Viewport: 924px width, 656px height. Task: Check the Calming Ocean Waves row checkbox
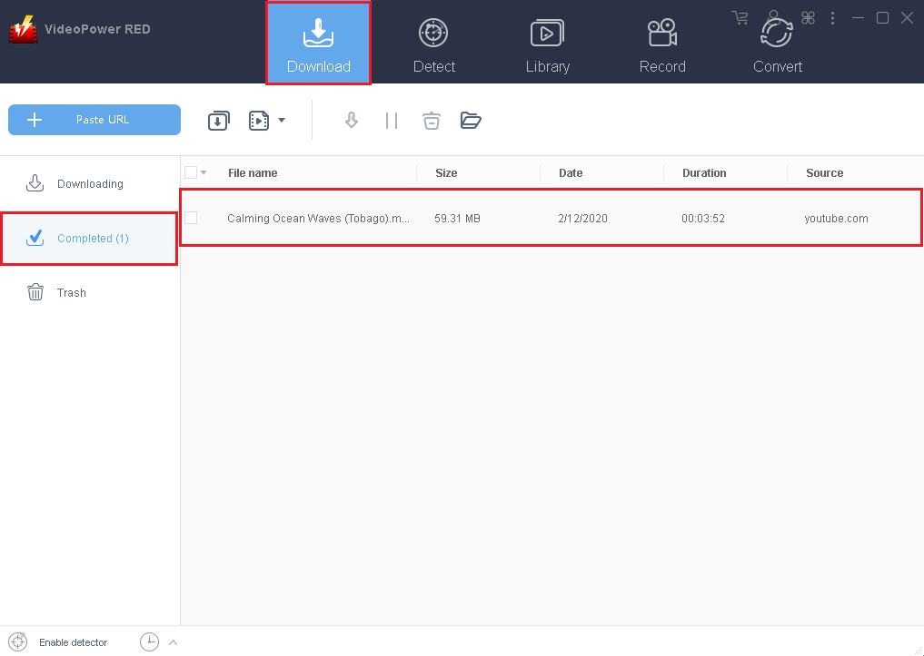coord(191,218)
